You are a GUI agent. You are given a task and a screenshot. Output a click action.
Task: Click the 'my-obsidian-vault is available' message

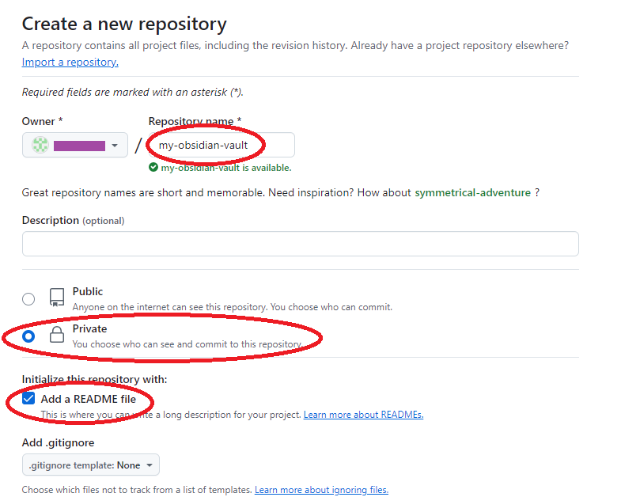(225, 168)
